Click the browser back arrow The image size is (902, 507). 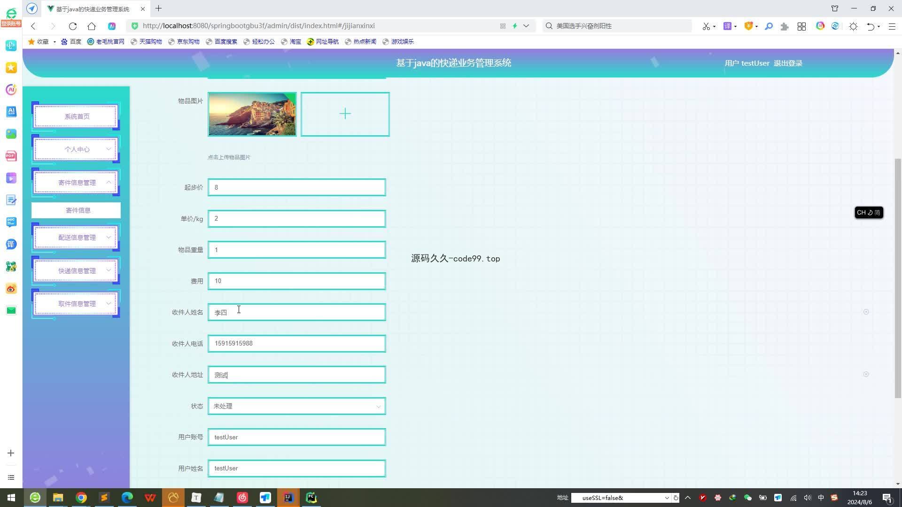pos(33,26)
